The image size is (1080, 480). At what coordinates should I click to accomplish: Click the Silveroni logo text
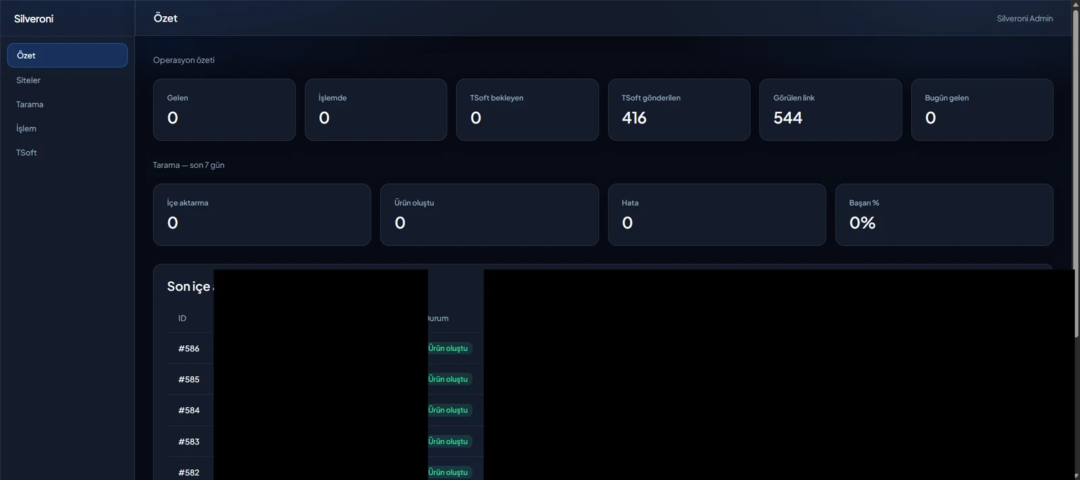[x=34, y=19]
